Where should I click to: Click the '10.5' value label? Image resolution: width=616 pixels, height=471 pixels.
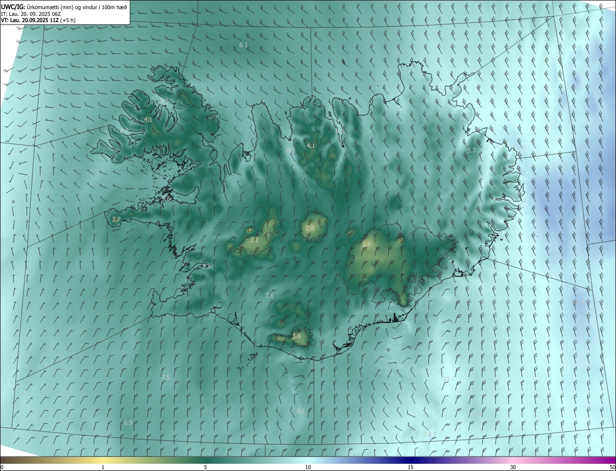click(x=431, y=435)
